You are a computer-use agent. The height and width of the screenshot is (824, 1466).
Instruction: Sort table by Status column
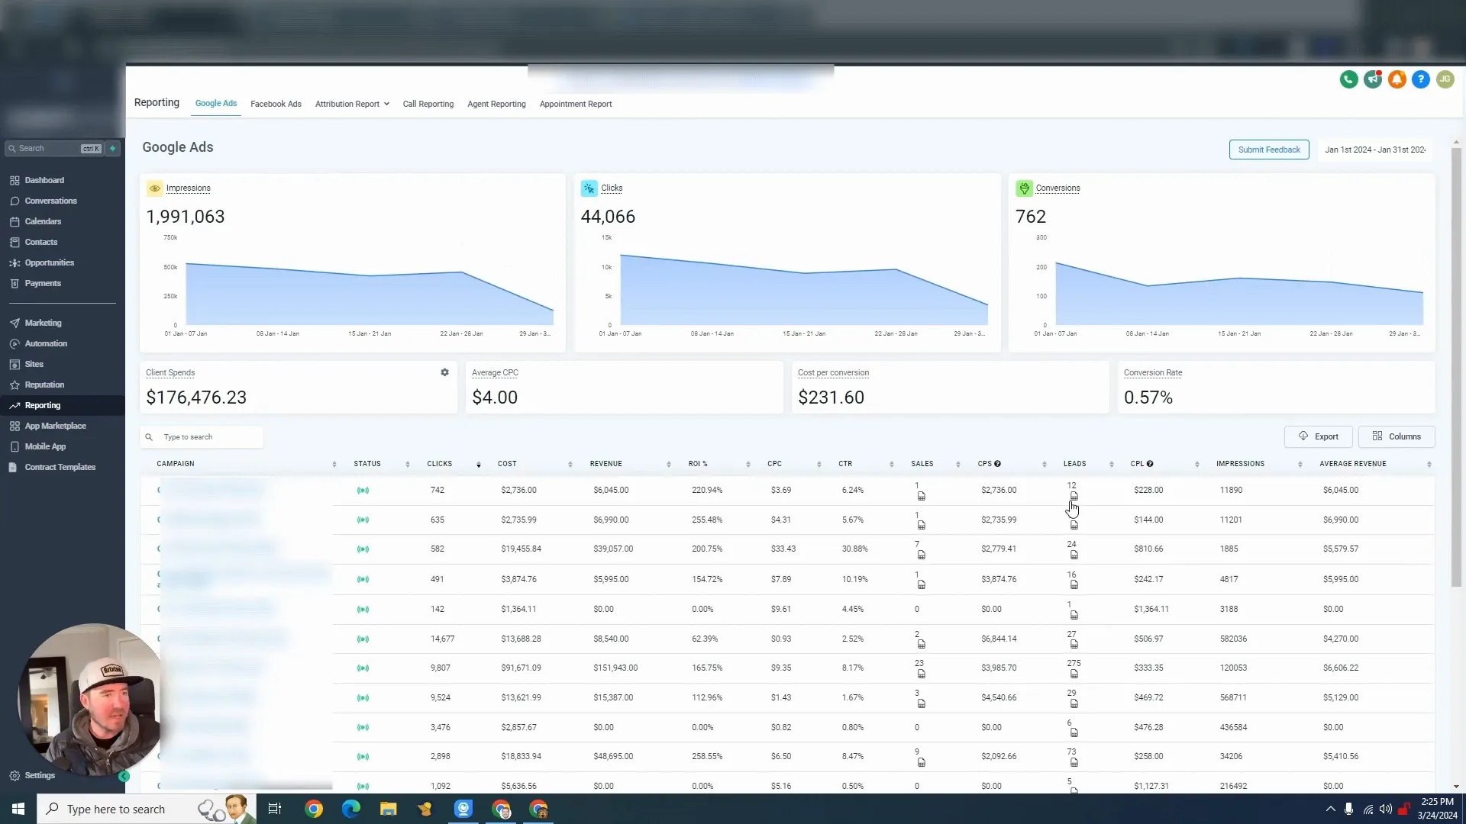[x=407, y=464]
